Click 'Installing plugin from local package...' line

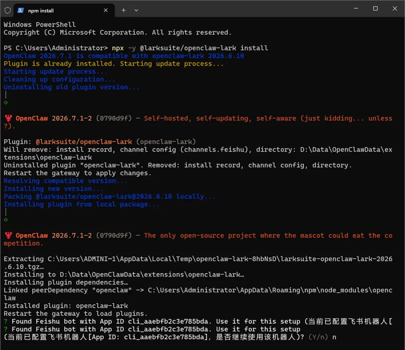[82, 204]
